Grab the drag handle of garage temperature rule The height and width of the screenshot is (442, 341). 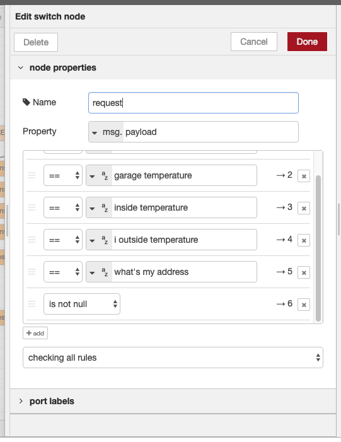click(x=32, y=175)
